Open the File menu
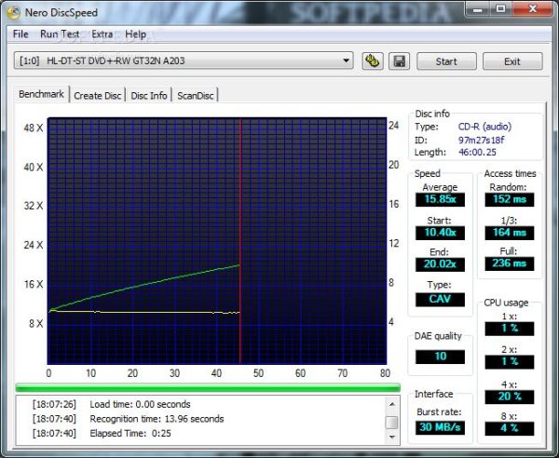This screenshot has width=559, height=458. click(x=20, y=34)
